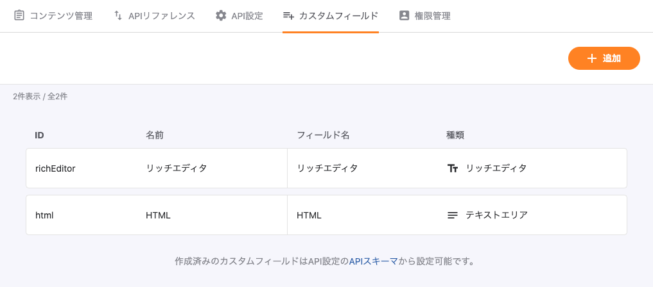Screen dimensions: 653x287
Task: Click the gear icon beside API設定
Action: coord(221,15)
